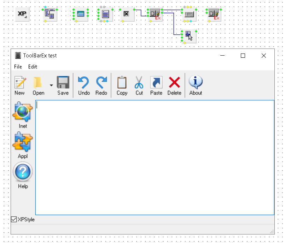
Task: Open the File menu
Action: click(18, 67)
